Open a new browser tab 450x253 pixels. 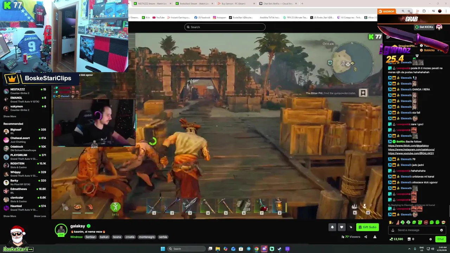[302, 4]
